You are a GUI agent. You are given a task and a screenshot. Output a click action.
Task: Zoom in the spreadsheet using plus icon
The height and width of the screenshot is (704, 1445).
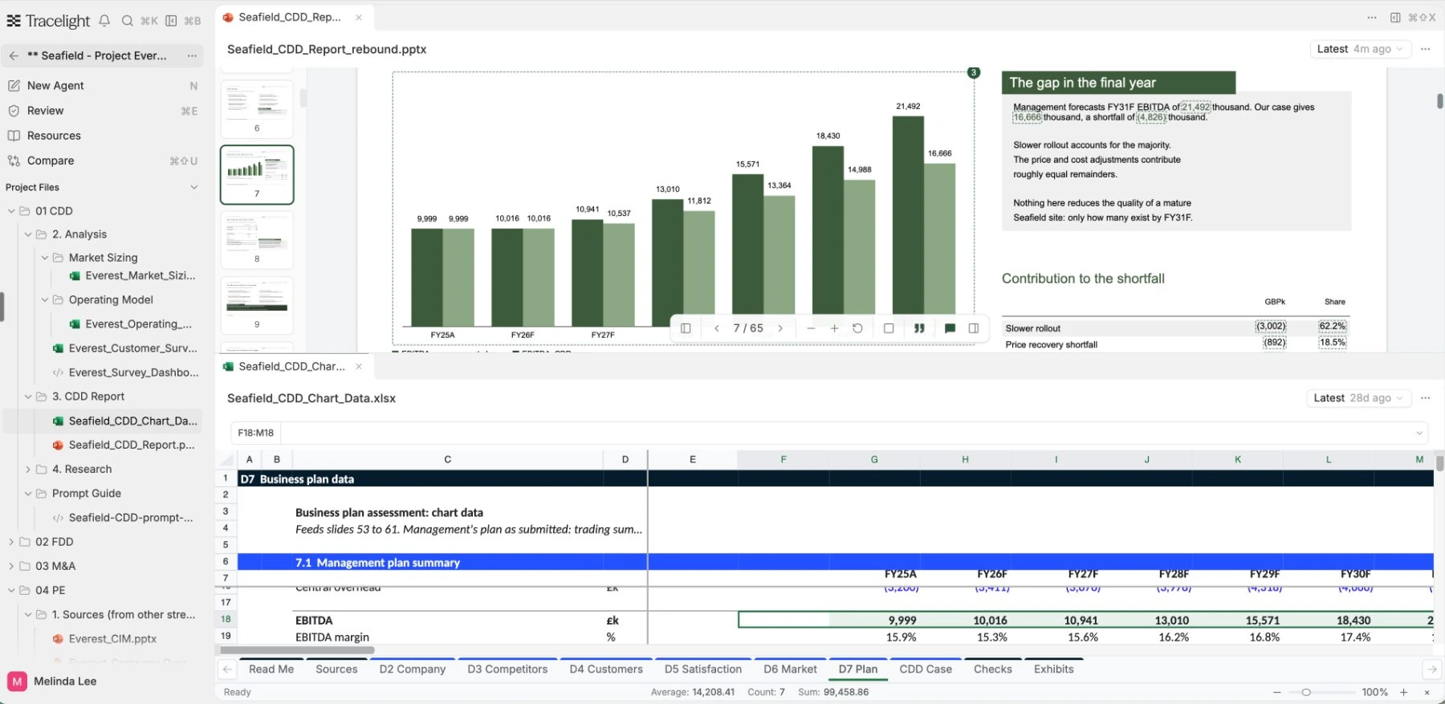(1403, 692)
